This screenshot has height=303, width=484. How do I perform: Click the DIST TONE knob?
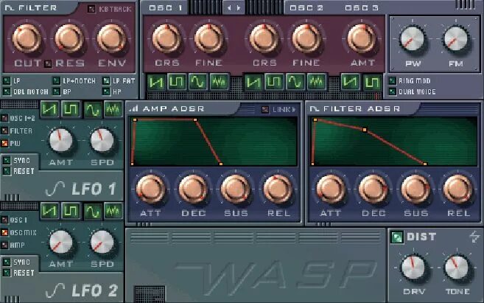click(x=456, y=267)
